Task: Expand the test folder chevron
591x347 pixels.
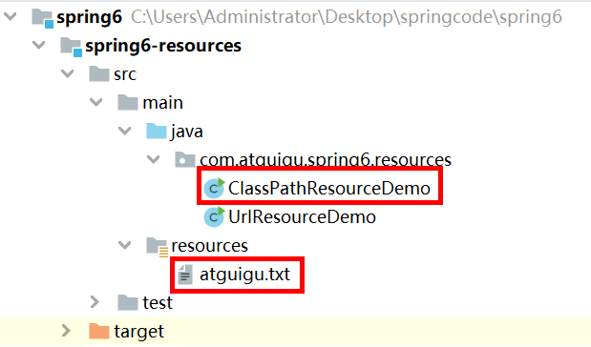Action: click(95, 302)
